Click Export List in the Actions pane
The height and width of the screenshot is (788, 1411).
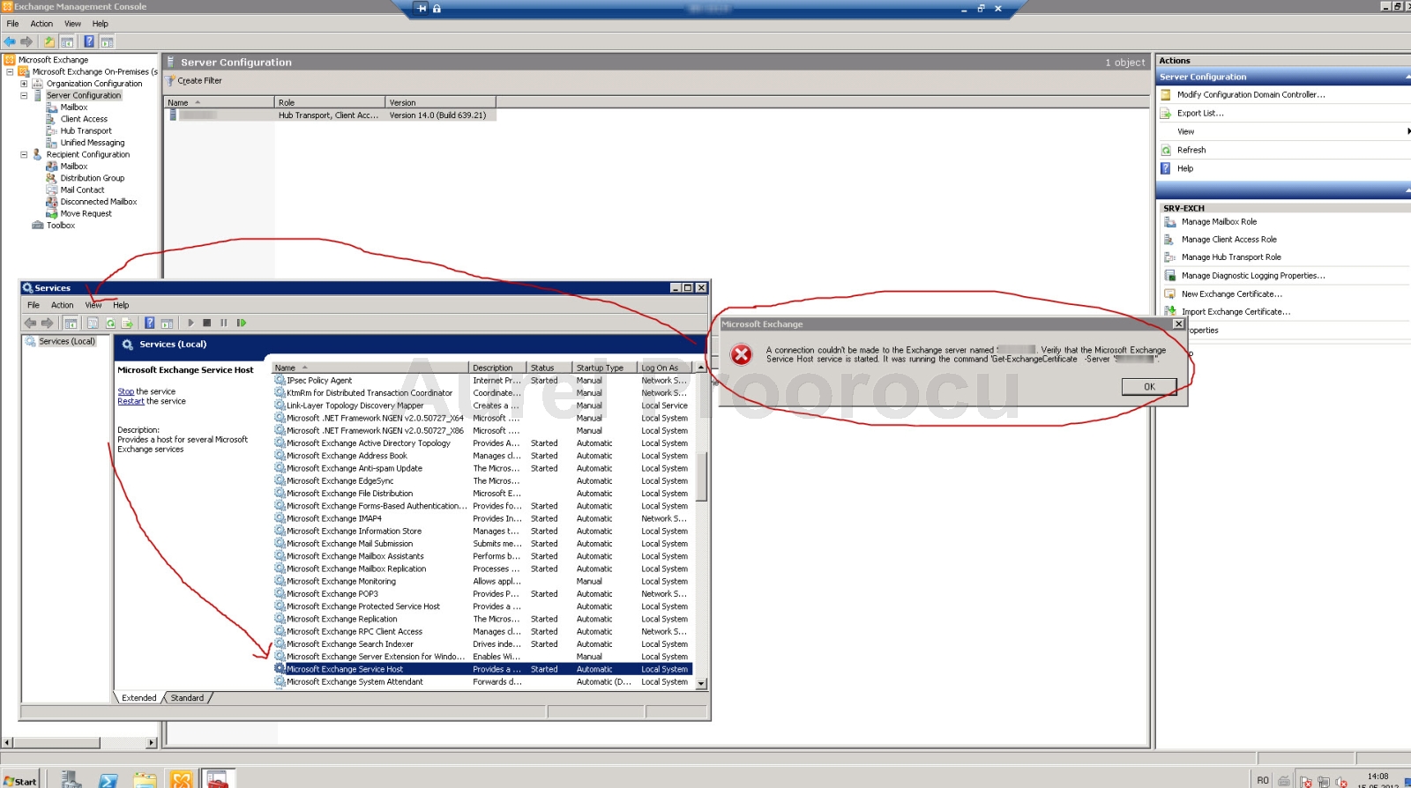pos(1199,113)
